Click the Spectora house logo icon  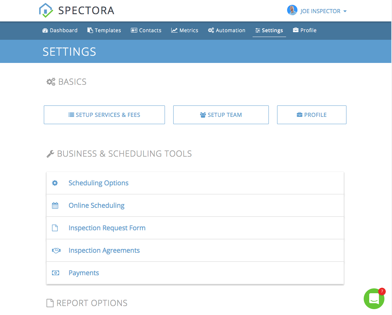click(46, 10)
